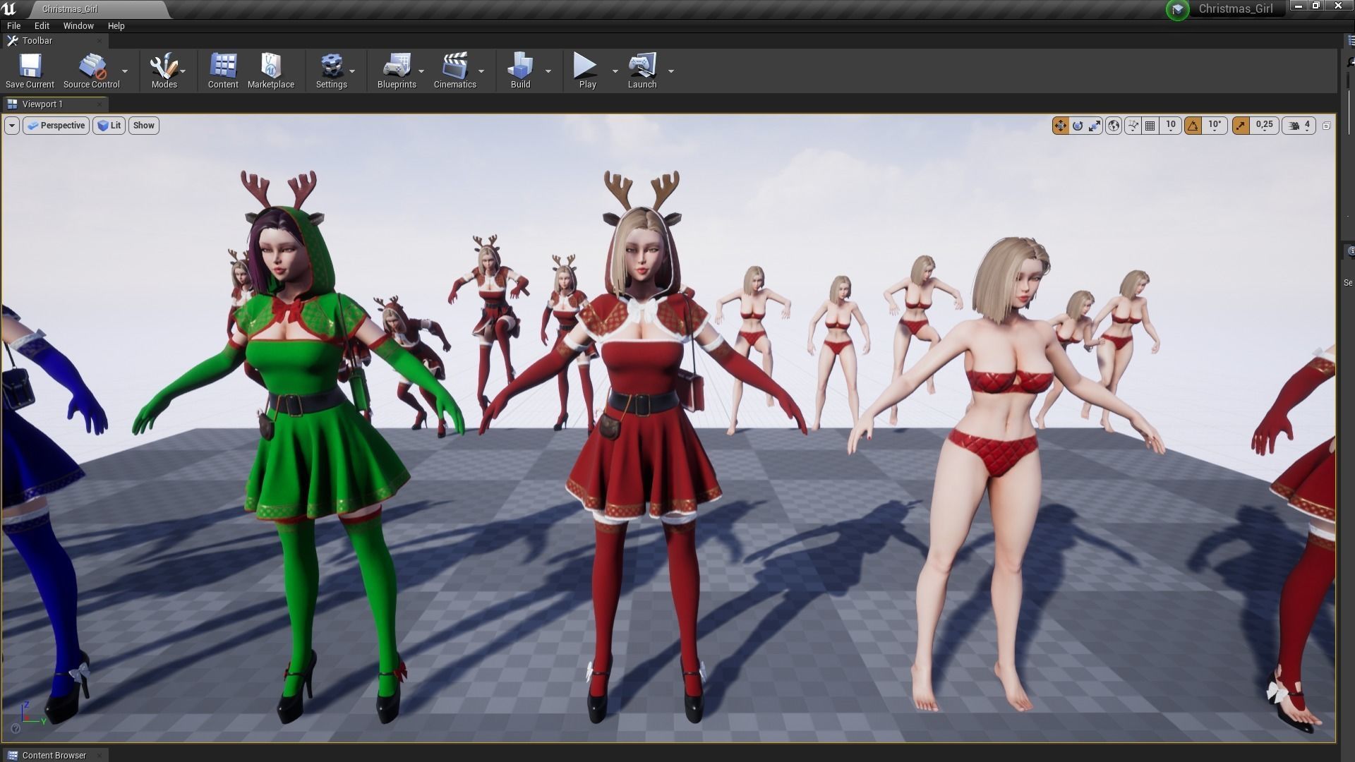Open viewport options arrow menu
This screenshot has width=1355, height=762.
coord(12,126)
